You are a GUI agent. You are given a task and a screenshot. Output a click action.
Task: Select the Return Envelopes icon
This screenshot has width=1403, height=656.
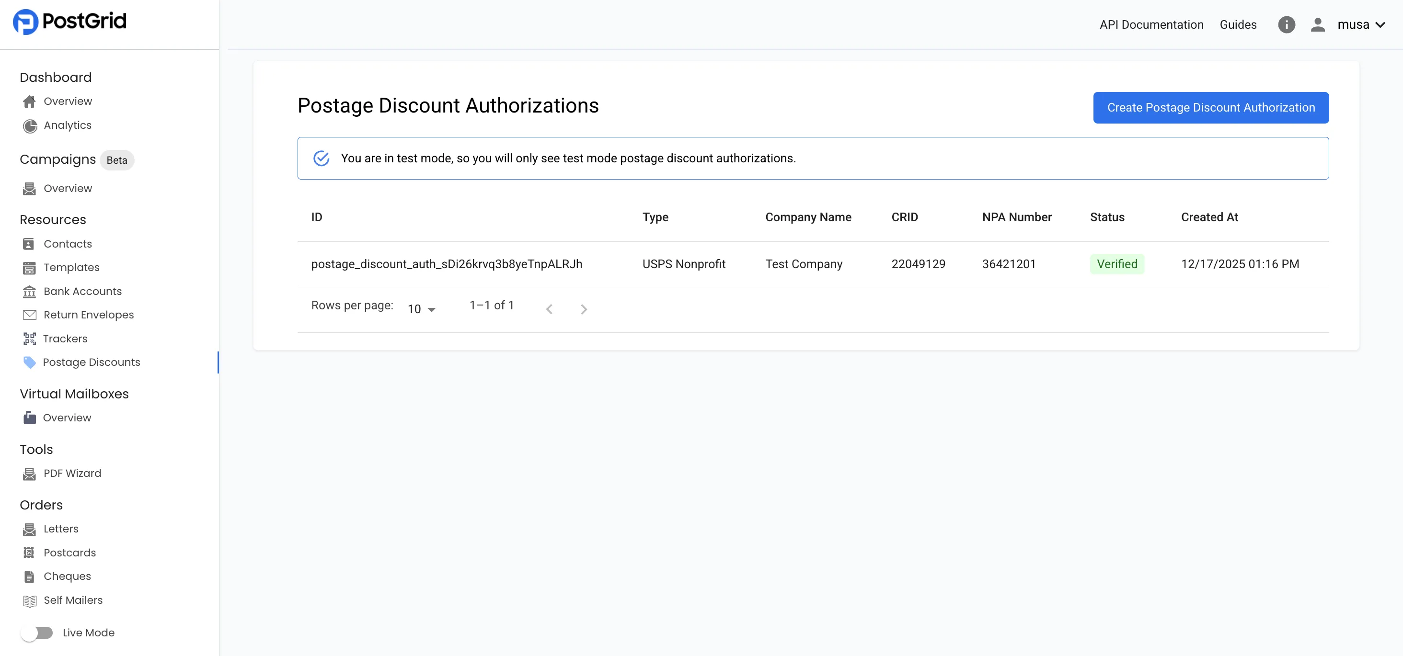click(x=30, y=315)
